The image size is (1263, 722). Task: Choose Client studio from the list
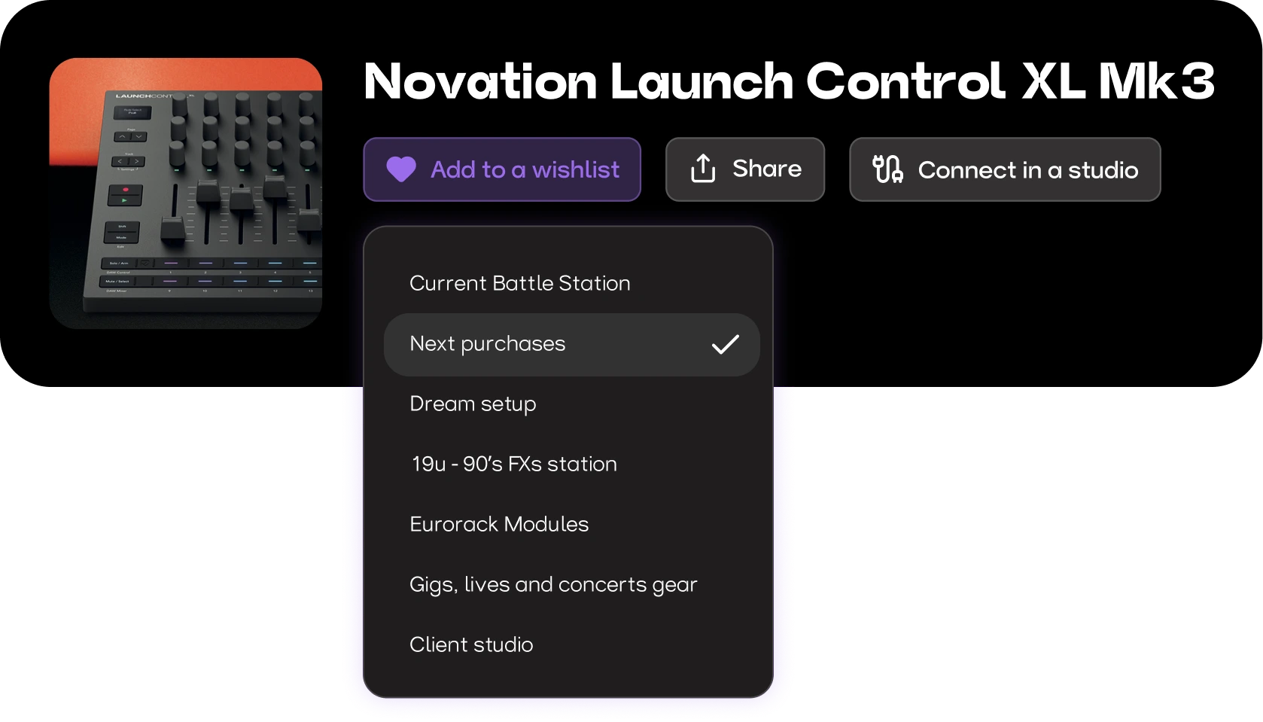point(571,645)
